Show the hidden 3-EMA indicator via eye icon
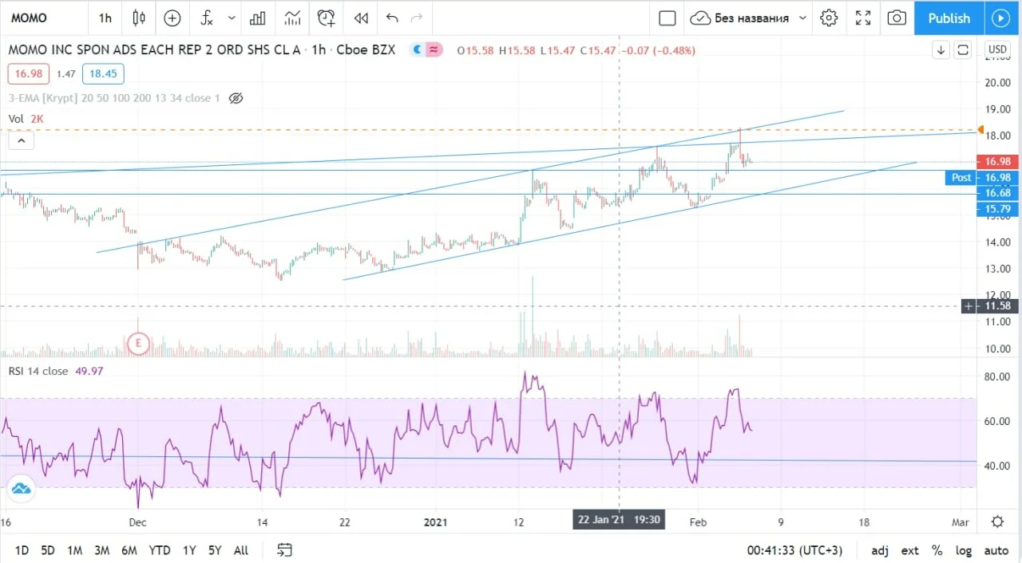 point(236,98)
